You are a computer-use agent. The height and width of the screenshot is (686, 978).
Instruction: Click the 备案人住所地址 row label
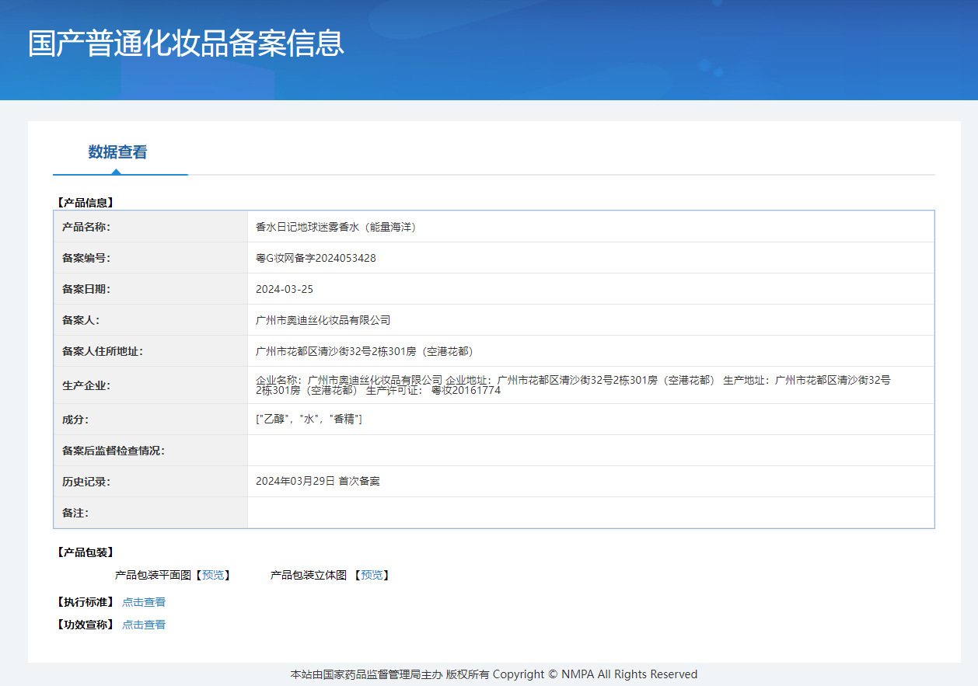(x=103, y=351)
